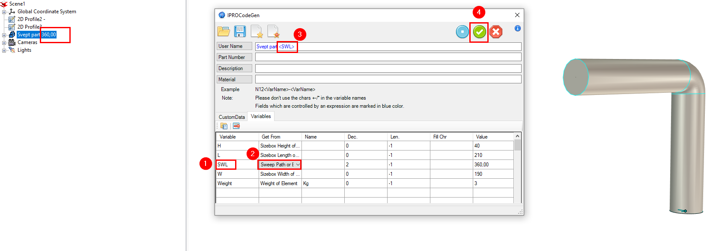Click the add variable icon in Variables toolbar
This screenshot has height=251, width=713.
click(224, 126)
